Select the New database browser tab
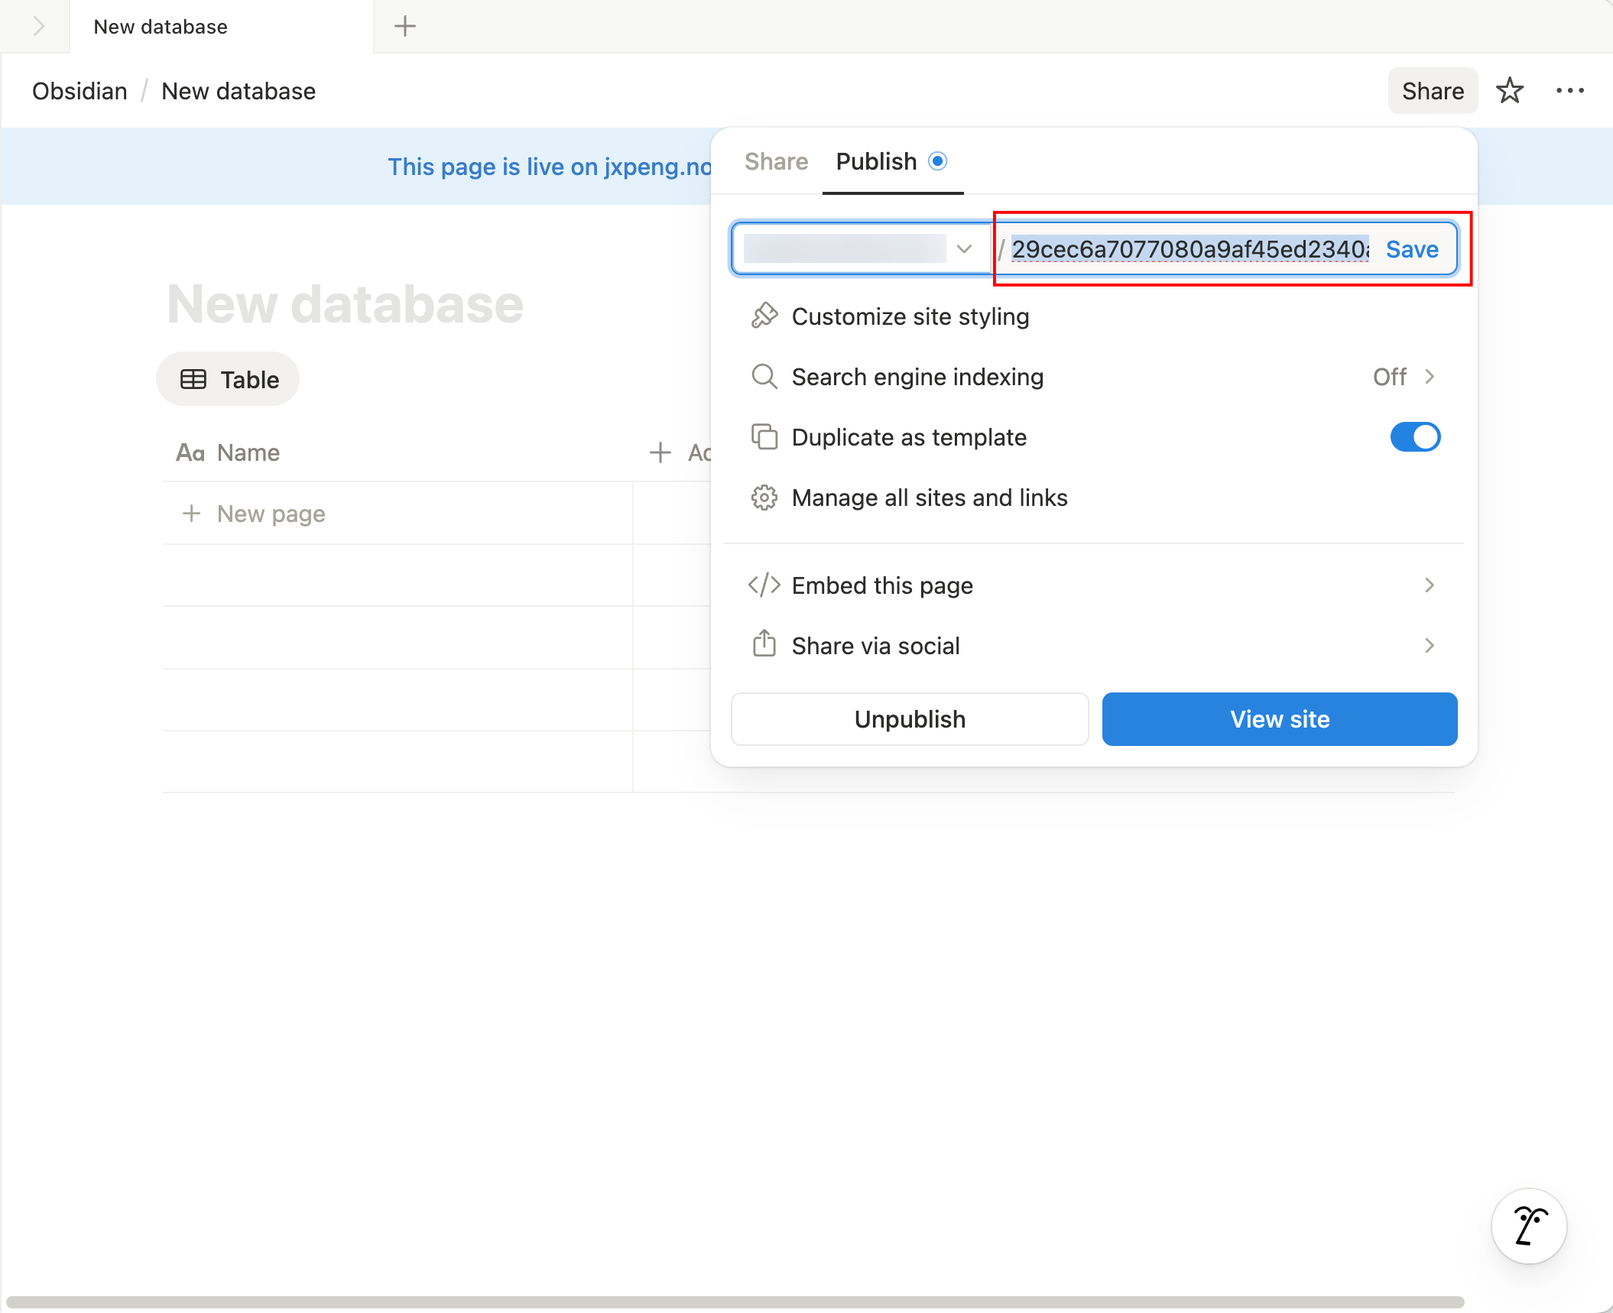 pos(161,26)
